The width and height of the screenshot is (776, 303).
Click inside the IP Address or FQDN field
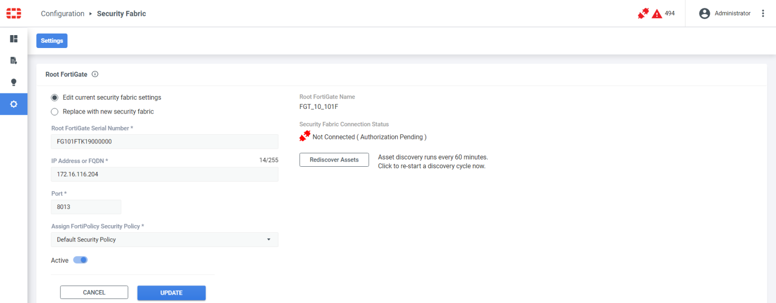[x=164, y=174]
